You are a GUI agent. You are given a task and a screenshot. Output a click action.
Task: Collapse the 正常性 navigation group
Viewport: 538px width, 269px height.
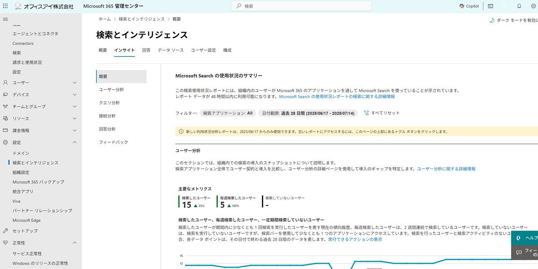74,243
